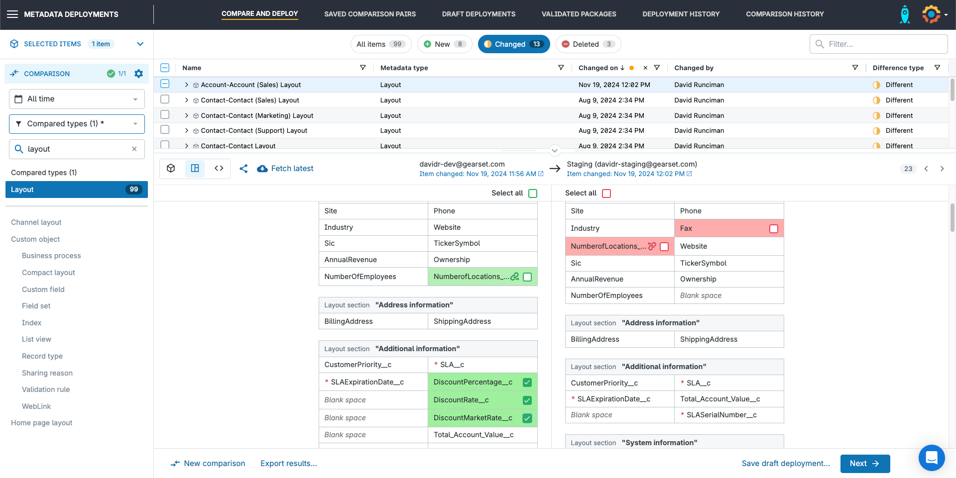
Task: Tick the Fax field checkbox
Action: click(773, 229)
